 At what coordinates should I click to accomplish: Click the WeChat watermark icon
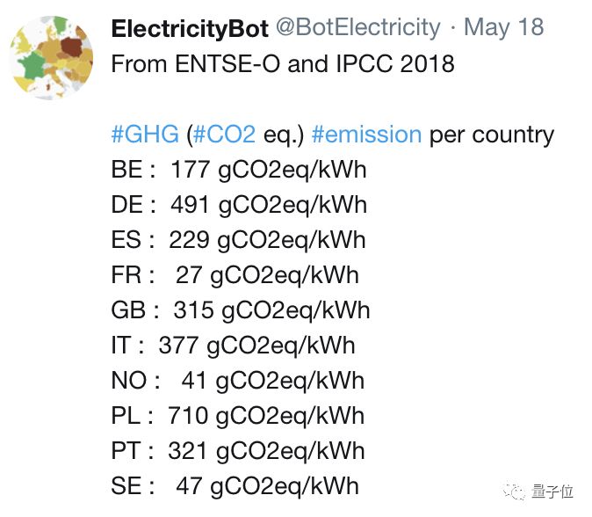coord(516,491)
